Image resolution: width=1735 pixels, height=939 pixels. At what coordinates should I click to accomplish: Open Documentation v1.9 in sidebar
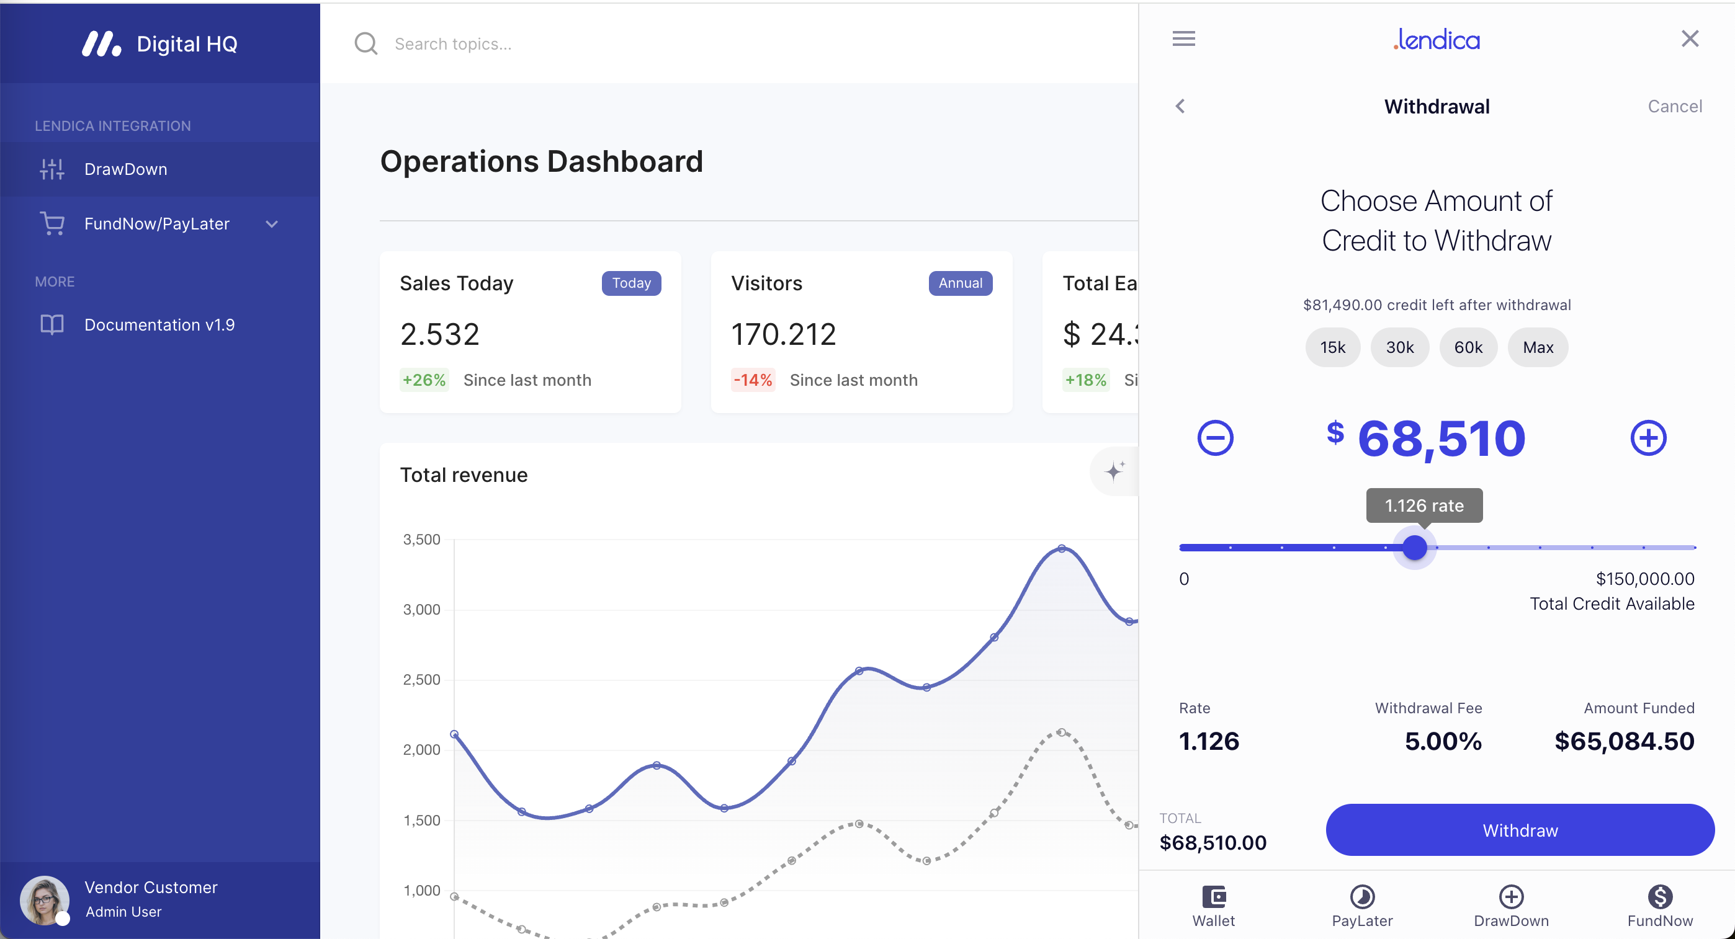click(x=159, y=325)
